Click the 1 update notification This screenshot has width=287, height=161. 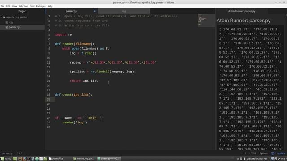click(278, 153)
